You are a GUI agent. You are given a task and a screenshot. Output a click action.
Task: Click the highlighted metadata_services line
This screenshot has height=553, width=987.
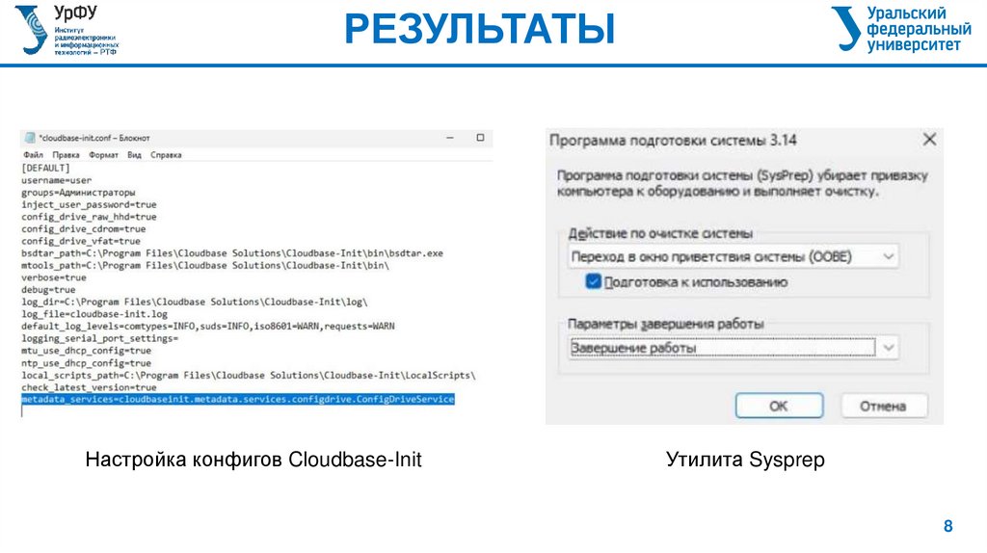coord(237,399)
